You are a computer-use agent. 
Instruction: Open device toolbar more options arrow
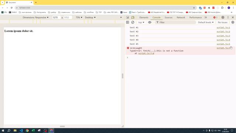[x=121, y=17]
